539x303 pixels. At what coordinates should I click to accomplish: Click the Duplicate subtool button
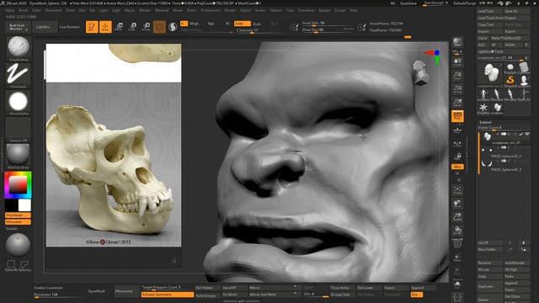[490, 286]
